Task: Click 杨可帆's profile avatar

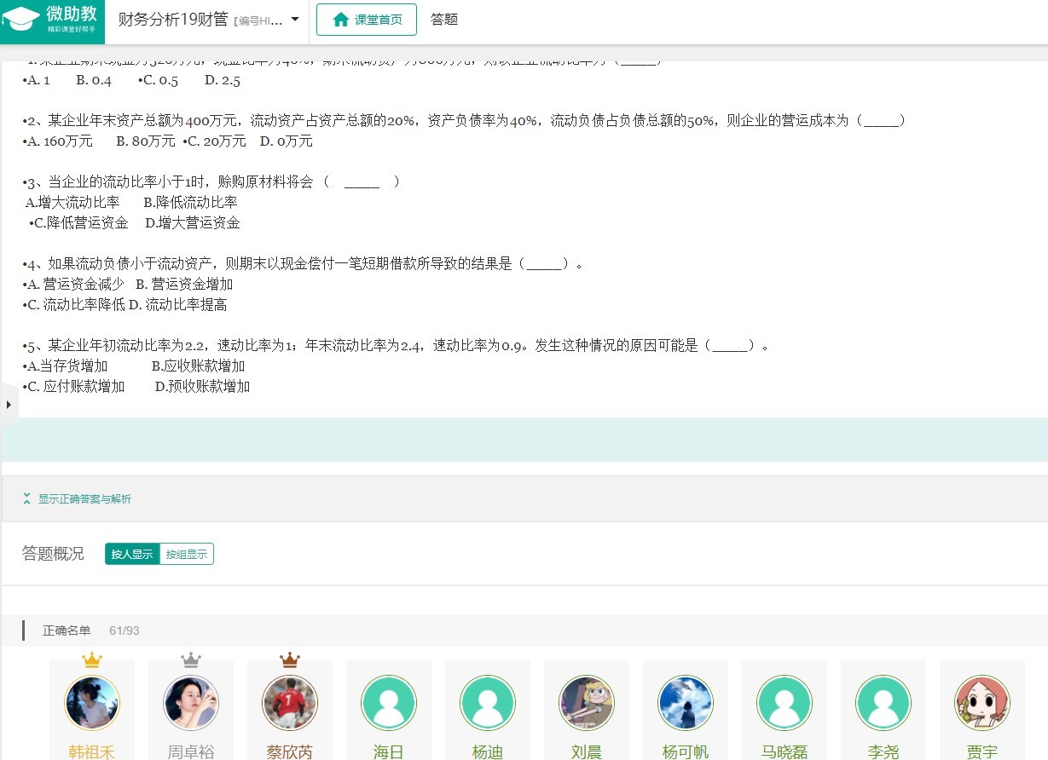Action: click(686, 703)
